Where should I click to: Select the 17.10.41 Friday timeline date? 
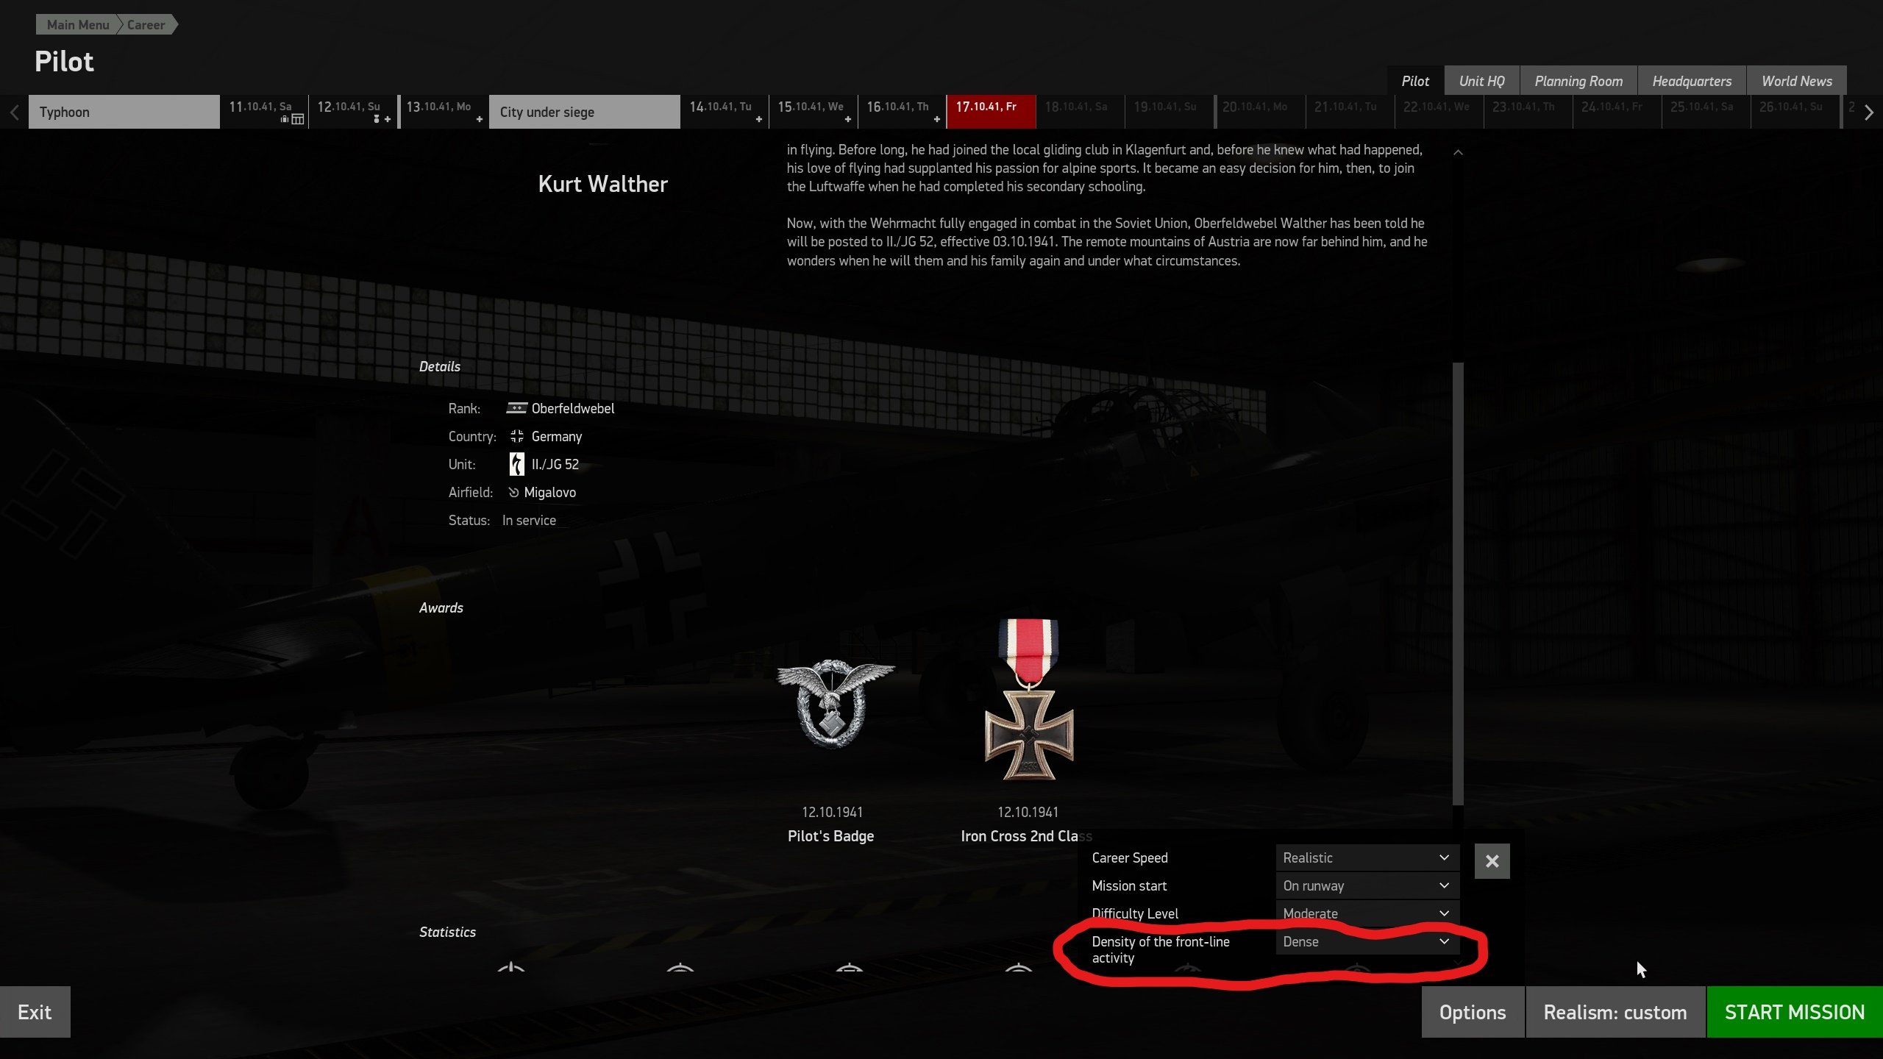(x=991, y=112)
